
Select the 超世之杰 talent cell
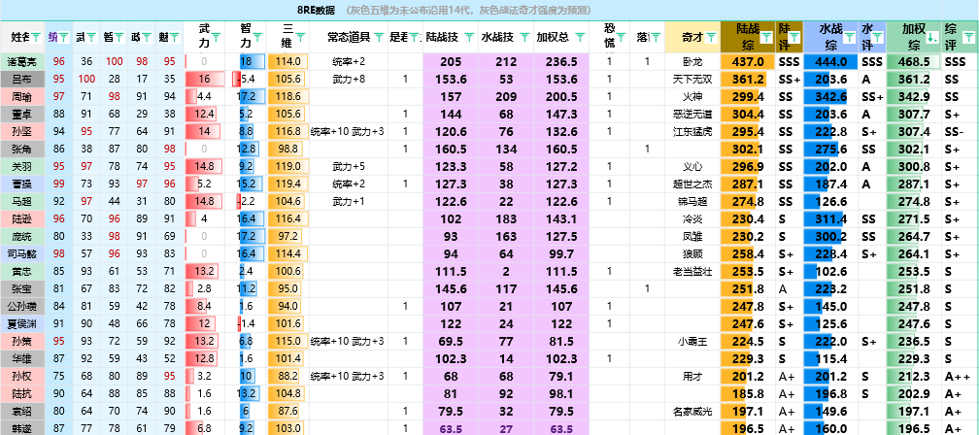[692, 184]
